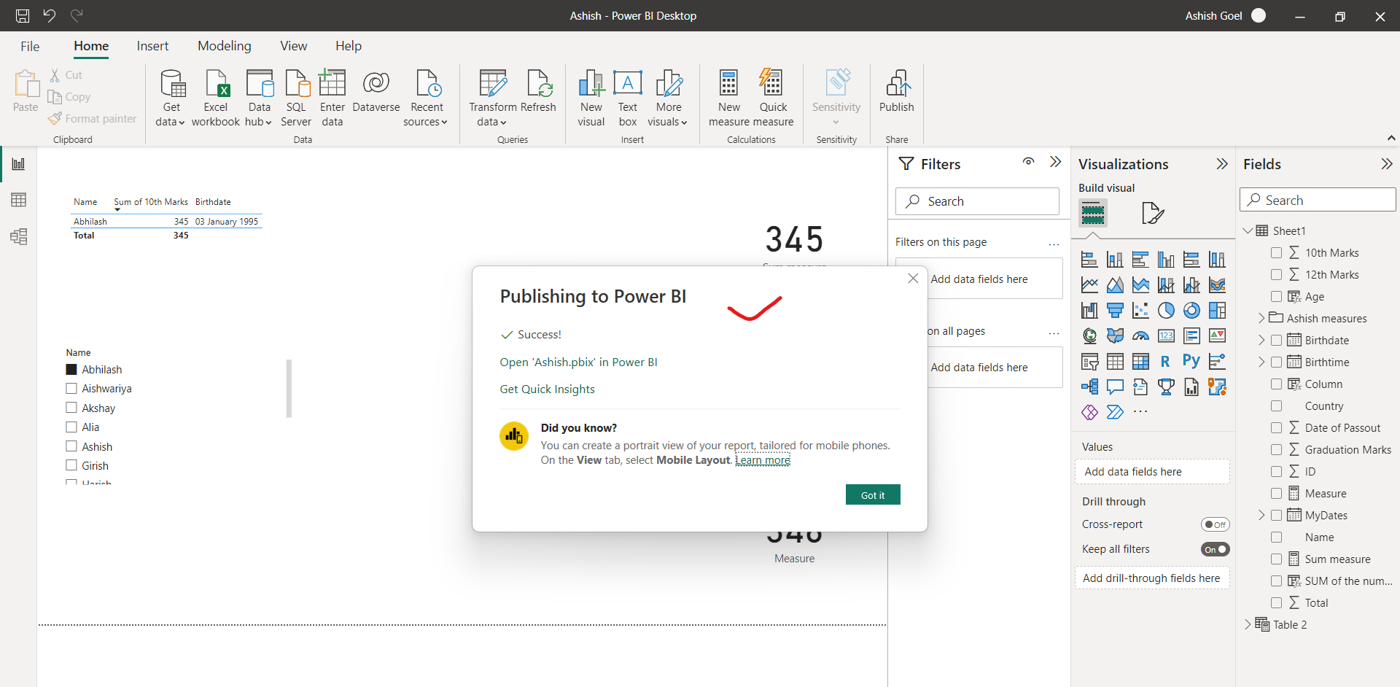Select the Python visual icon
Image resolution: width=1400 pixels, height=687 pixels.
coord(1191,361)
